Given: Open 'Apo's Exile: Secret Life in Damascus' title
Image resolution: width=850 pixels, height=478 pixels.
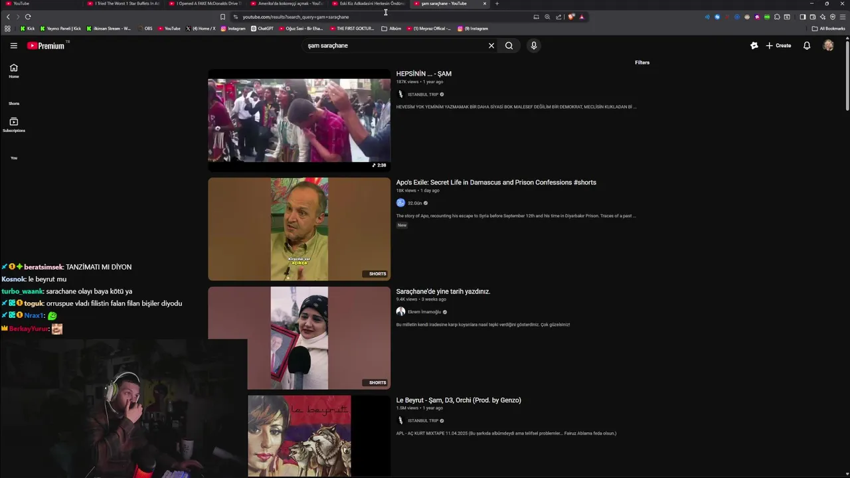Looking at the screenshot, I should [x=496, y=183].
